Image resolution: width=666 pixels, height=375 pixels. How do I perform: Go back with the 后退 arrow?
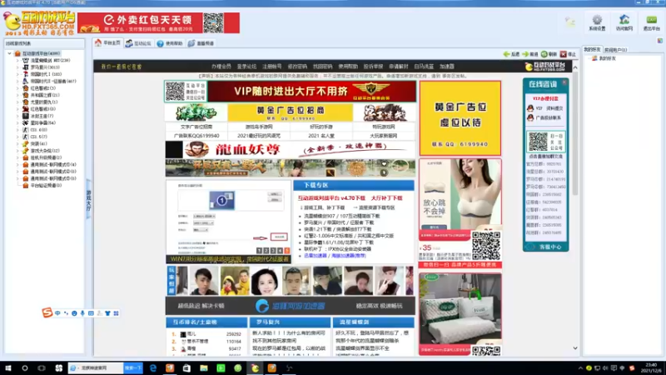pyautogui.click(x=511, y=54)
